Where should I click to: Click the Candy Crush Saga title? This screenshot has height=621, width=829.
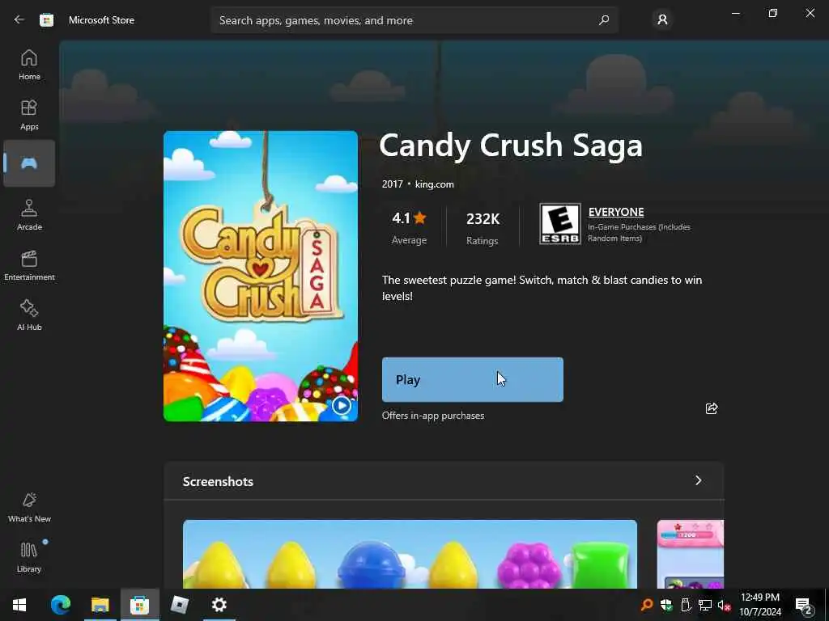coord(511,146)
